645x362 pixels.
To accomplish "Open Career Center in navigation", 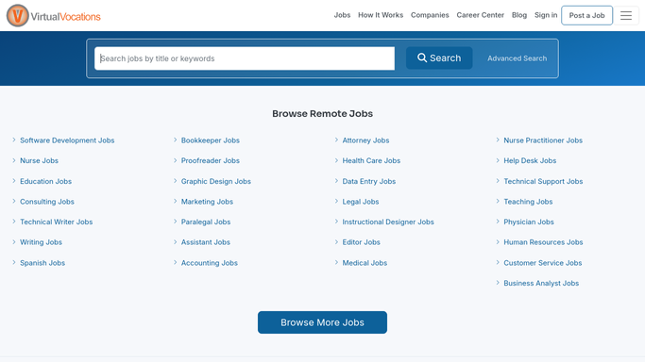I will click(480, 15).
